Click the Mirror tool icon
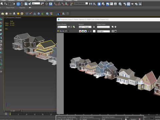Screen dimensions: 160x120 91,4
